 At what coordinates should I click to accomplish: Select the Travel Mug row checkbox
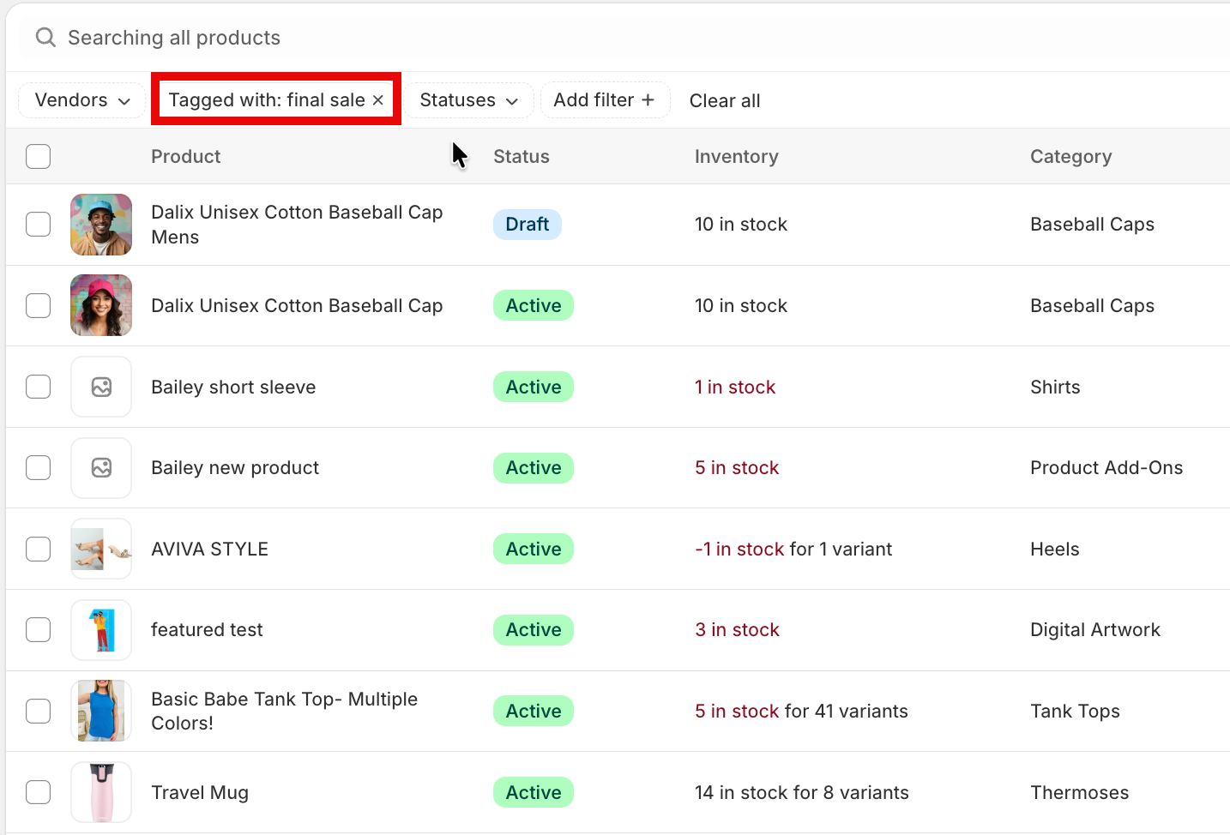pyautogui.click(x=39, y=792)
